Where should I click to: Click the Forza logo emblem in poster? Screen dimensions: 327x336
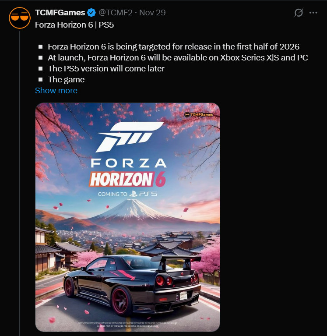pos(129,136)
